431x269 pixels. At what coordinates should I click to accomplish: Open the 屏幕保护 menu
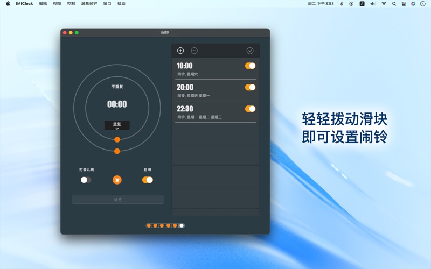point(89,4)
